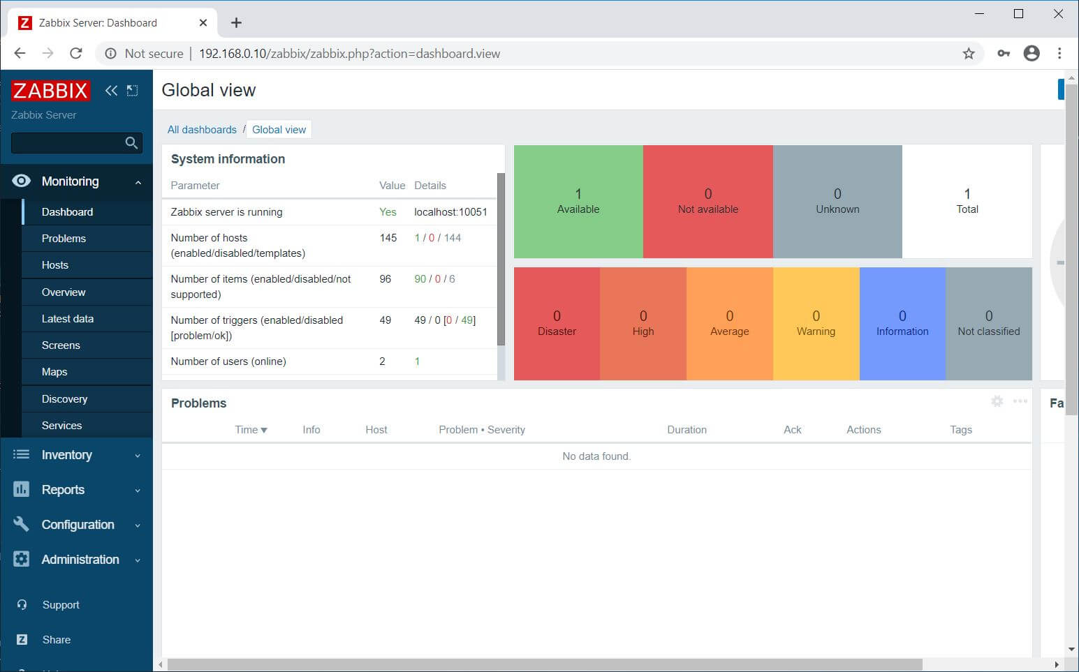Expand the Configuration menu chevron
The height and width of the screenshot is (672, 1079).
[138, 525]
